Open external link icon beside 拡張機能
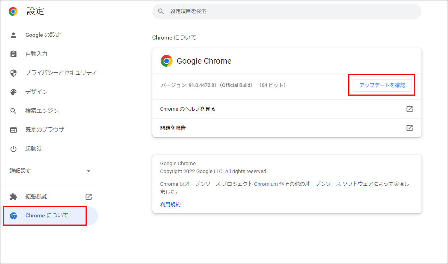This screenshot has width=448, height=264. [x=89, y=197]
